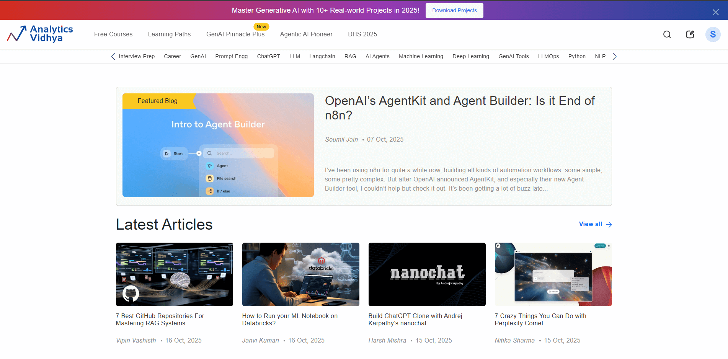Image resolution: width=728 pixels, height=359 pixels.
Task: Select the Prompt Engg category
Action: point(231,56)
